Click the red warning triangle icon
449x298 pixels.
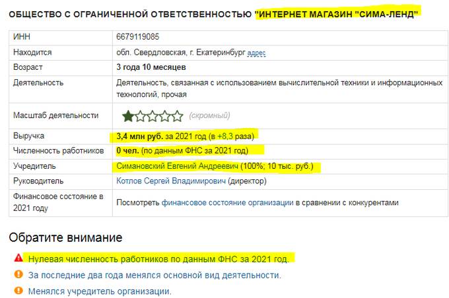[18, 258]
